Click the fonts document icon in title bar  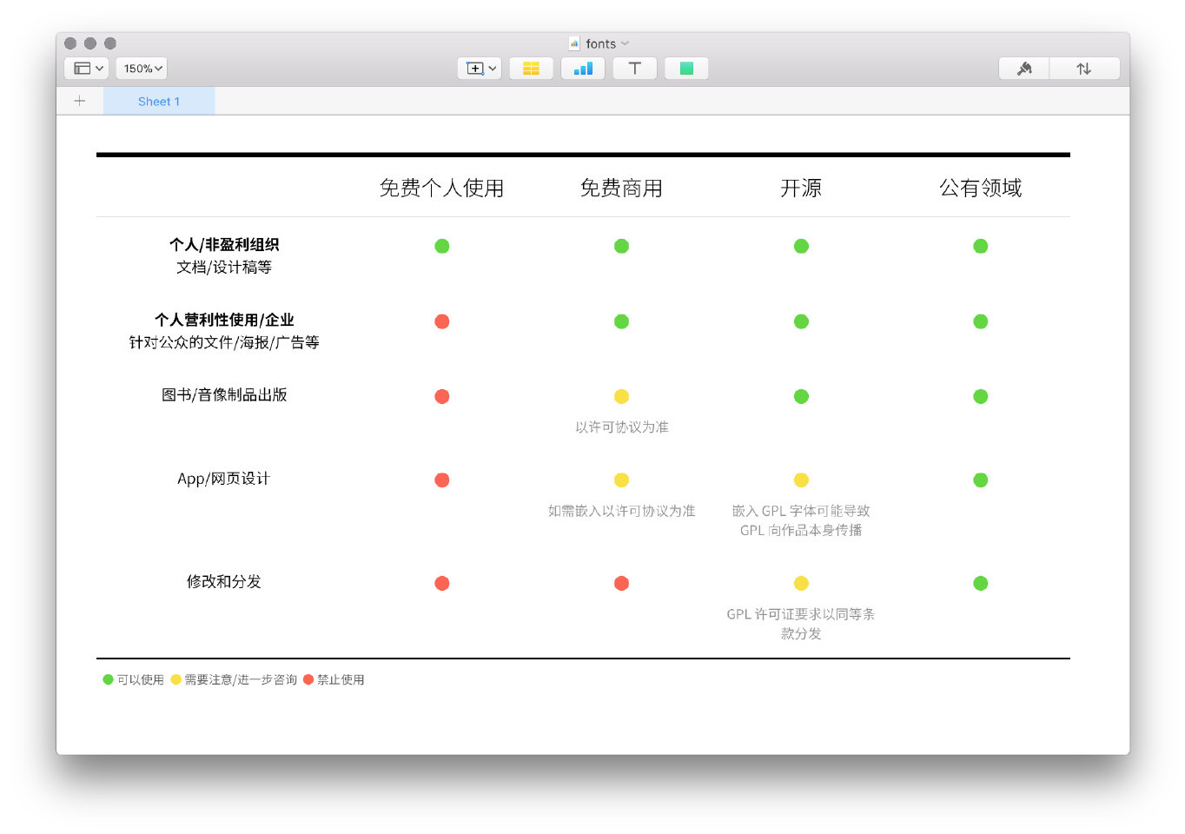click(574, 43)
